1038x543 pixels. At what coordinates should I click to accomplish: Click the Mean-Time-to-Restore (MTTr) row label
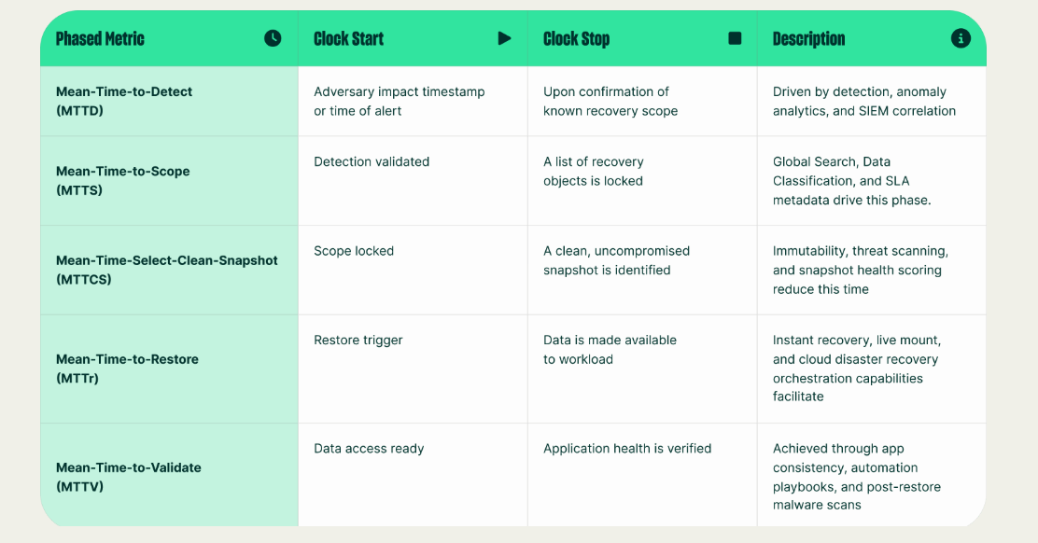(127, 369)
